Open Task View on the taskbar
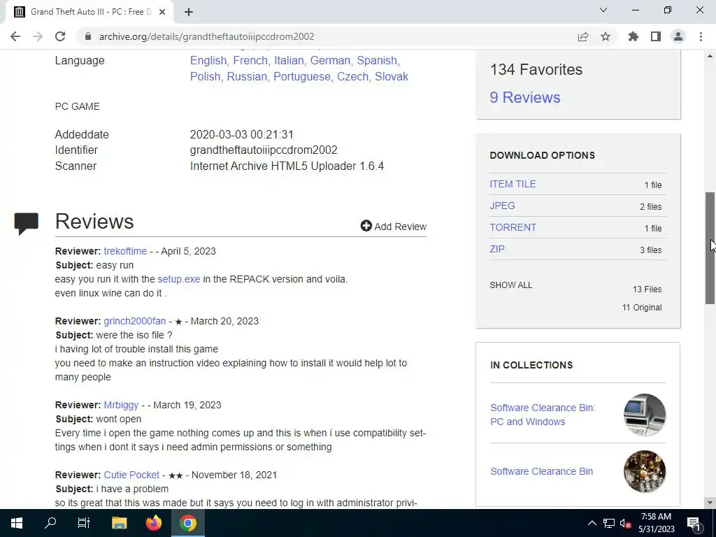716x537 pixels. tap(84, 523)
